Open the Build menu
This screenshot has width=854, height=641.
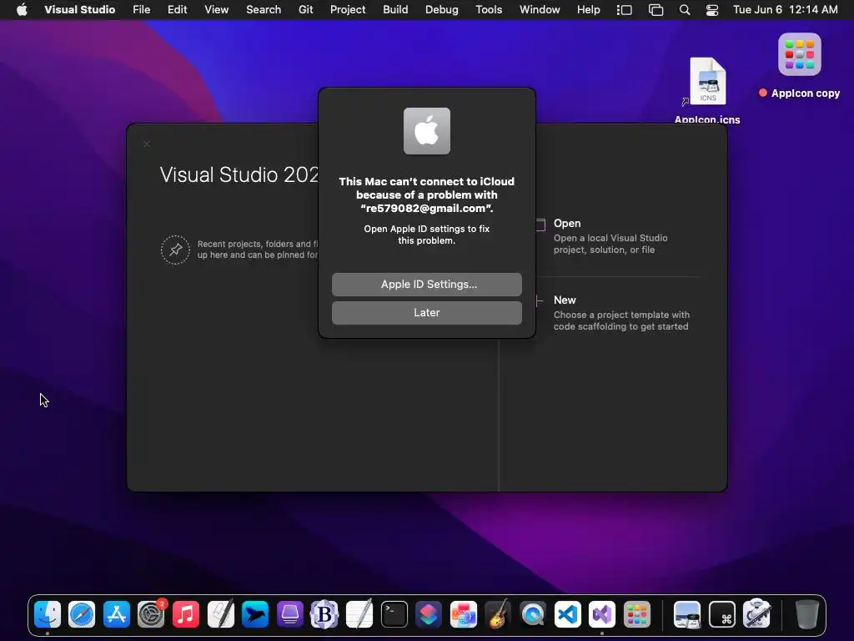(x=395, y=9)
